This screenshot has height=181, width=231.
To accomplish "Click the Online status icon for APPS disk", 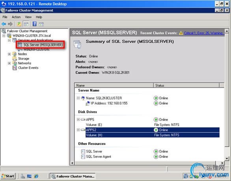I will click(156, 119).
